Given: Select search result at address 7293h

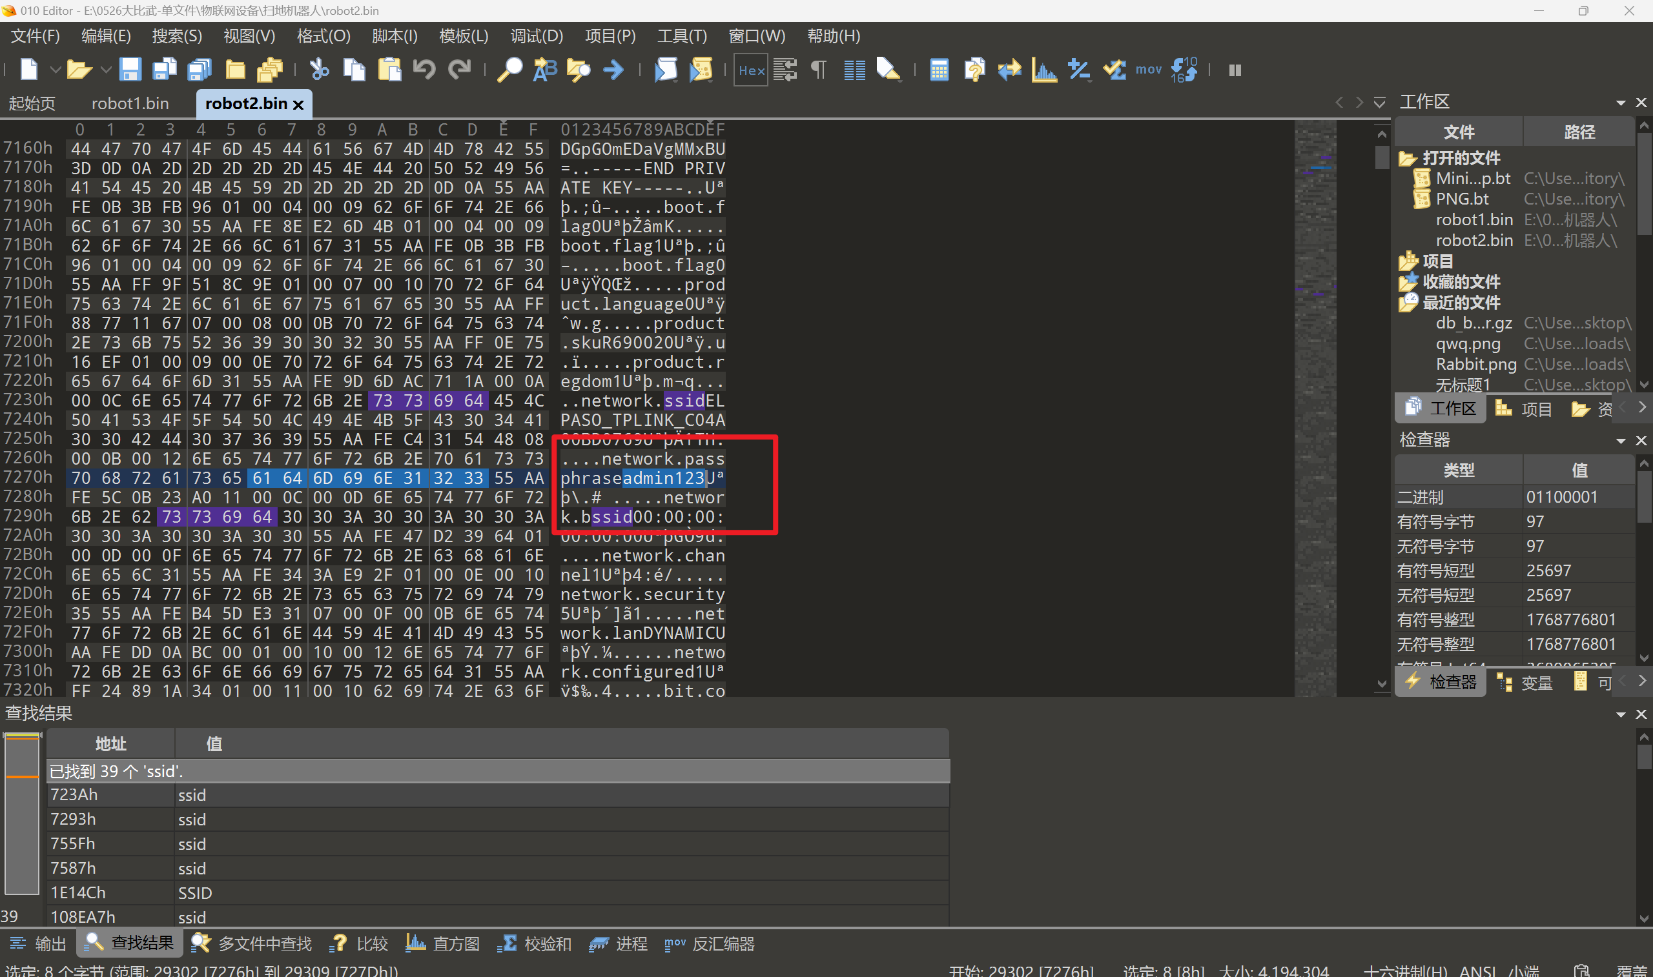Looking at the screenshot, I should tap(498, 820).
